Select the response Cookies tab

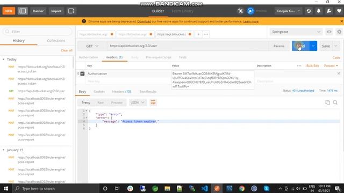click(x=99, y=92)
